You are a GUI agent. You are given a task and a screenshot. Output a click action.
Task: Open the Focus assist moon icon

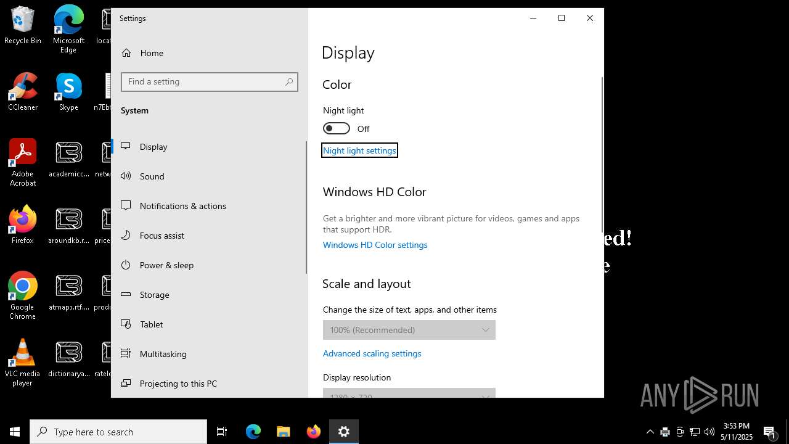coord(126,235)
